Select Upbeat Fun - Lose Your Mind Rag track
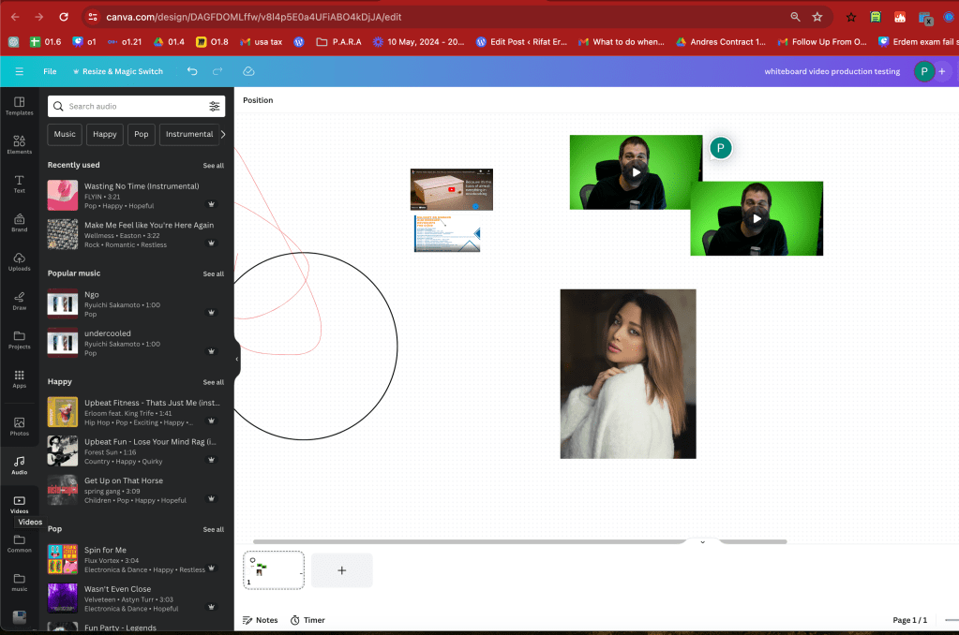The width and height of the screenshot is (959, 635). [x=136, y=451]
